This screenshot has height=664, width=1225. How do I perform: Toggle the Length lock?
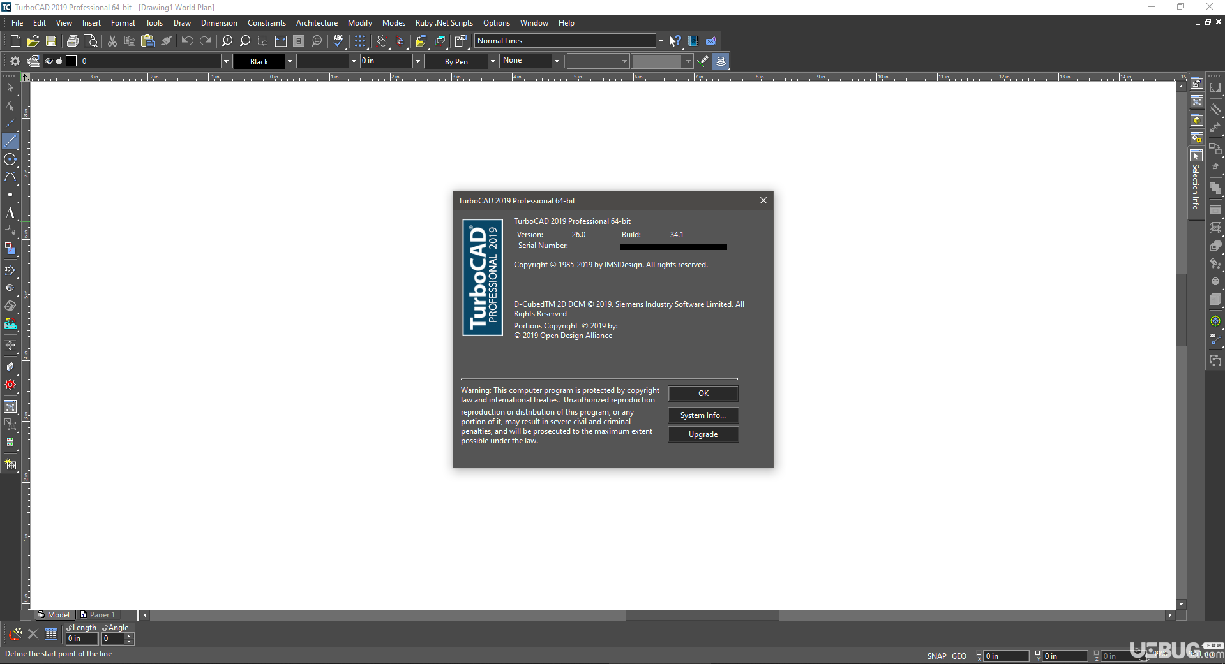click(69, 628)
